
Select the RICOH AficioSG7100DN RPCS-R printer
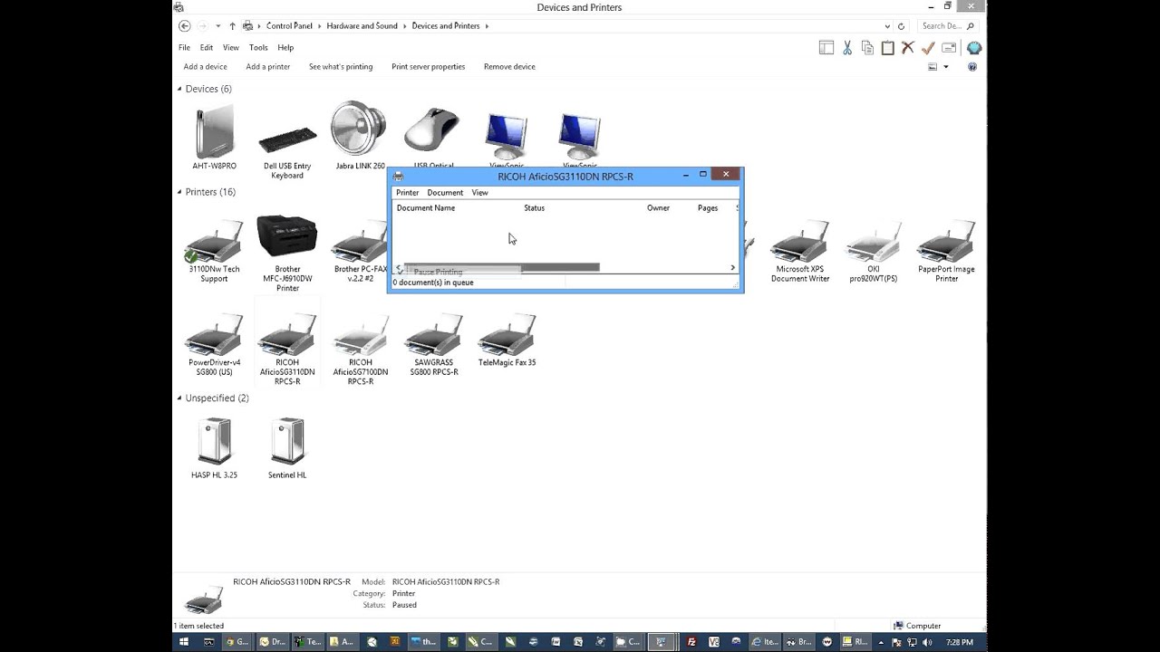pos(361,349)
